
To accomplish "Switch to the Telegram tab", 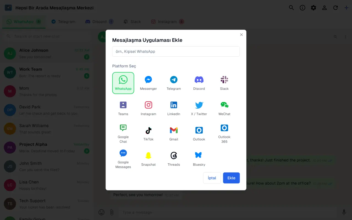I will click(63, 22).
